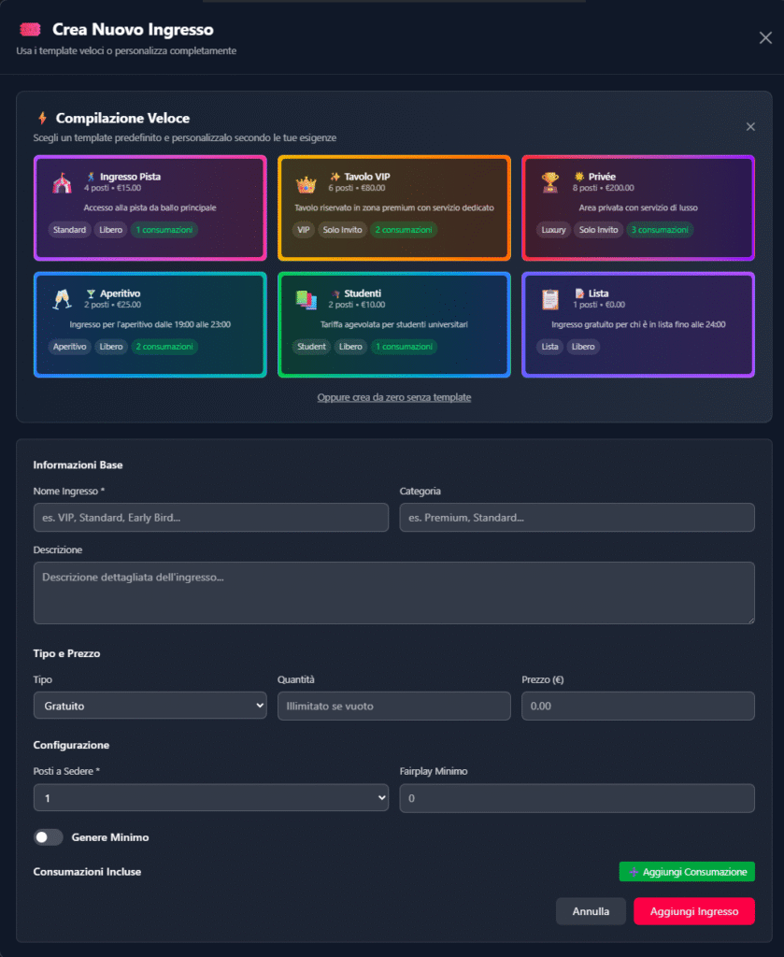Open the Tipo dropdown showing Gratuito
The image size is (784, 957).
[150, 706]
